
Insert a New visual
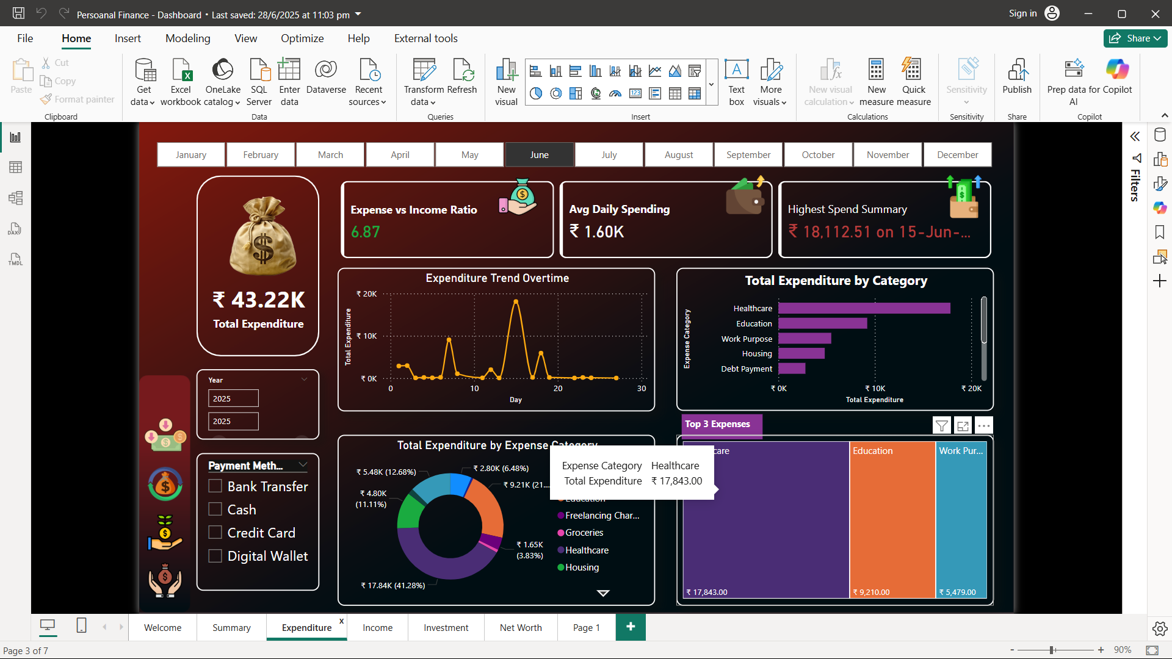point(506,82)
